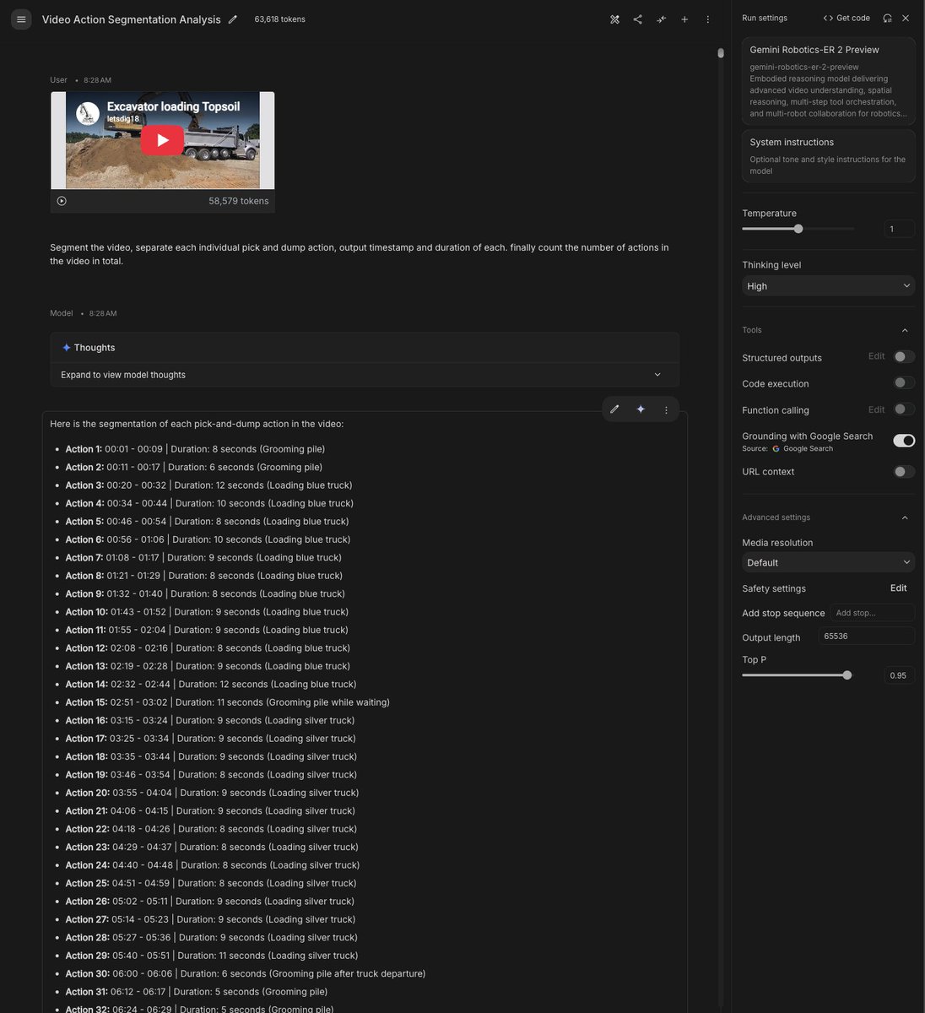Click the Action 22 row text
925x1013 pixels.
[x=211, y=829]
